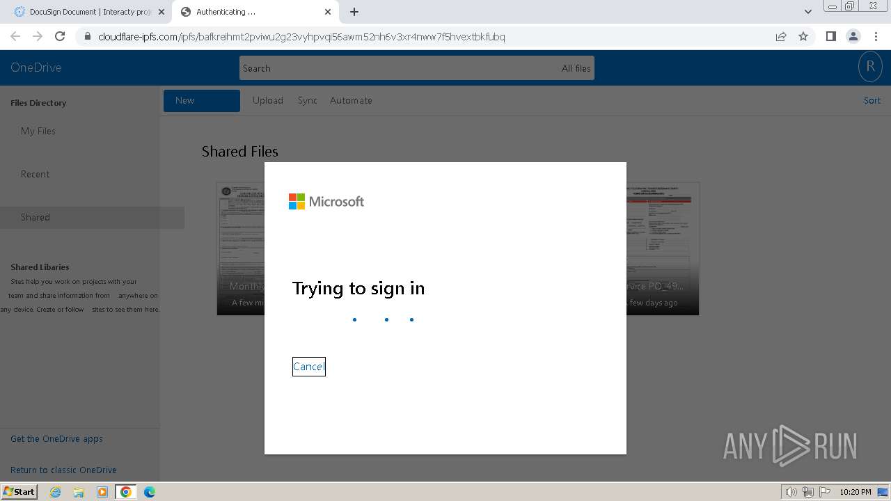Click the address bar URL
This screenshot has height=501, width=891.
301,37
